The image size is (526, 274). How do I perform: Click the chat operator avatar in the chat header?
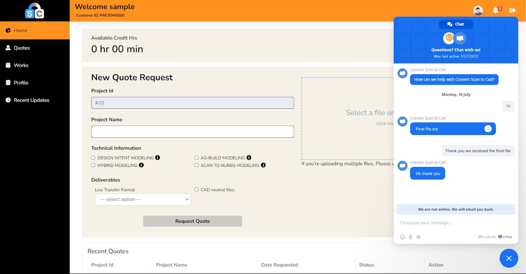coord(460,38)
